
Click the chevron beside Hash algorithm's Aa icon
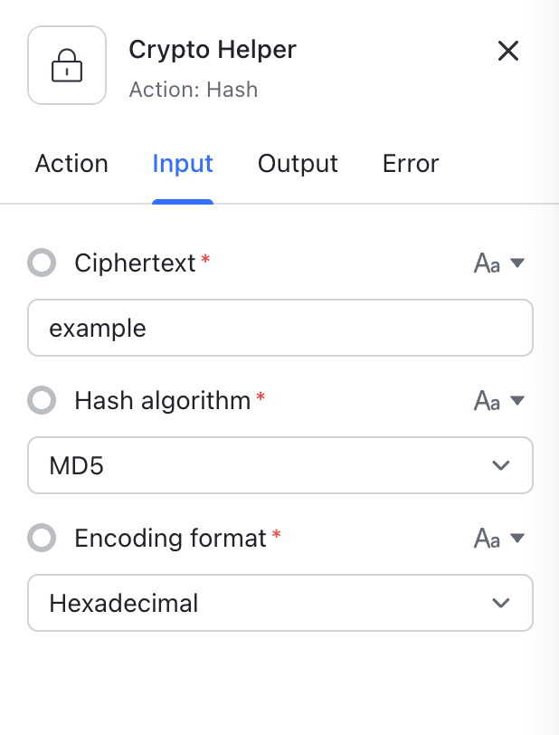(x=516, y=400)
